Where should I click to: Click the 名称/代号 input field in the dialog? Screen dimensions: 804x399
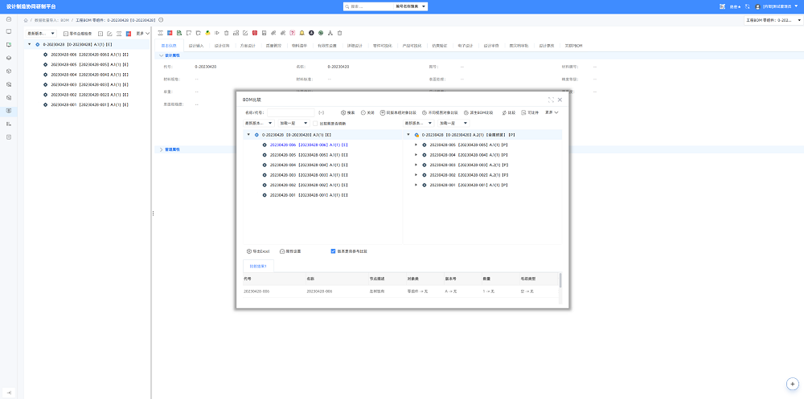tap(291, 112)
